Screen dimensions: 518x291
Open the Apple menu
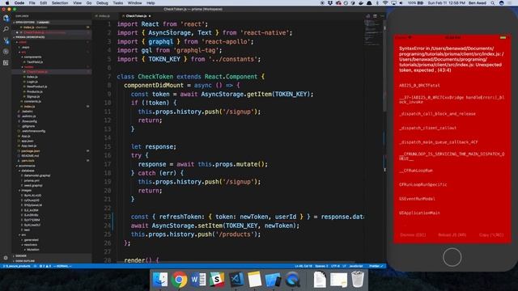[7, 3]
